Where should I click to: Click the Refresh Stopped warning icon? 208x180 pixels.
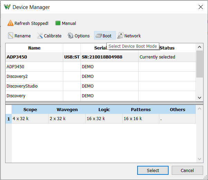[x=10, y=23]
